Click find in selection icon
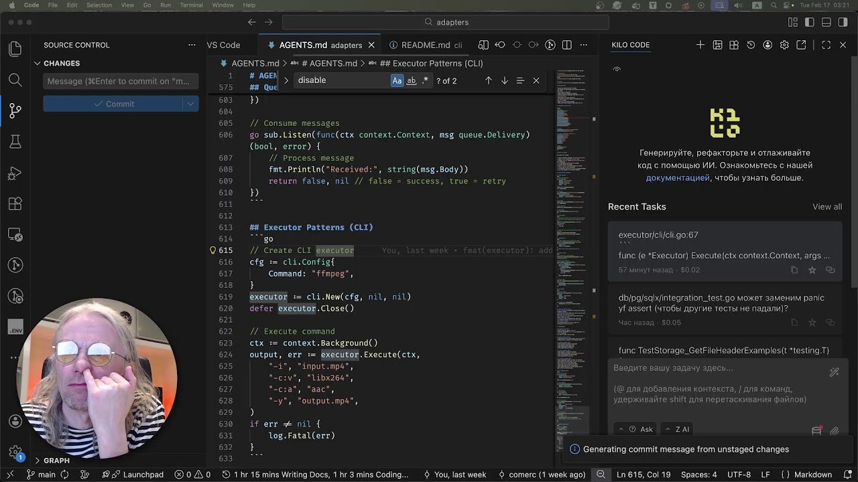The image size is (858, 482). (520, 80)
